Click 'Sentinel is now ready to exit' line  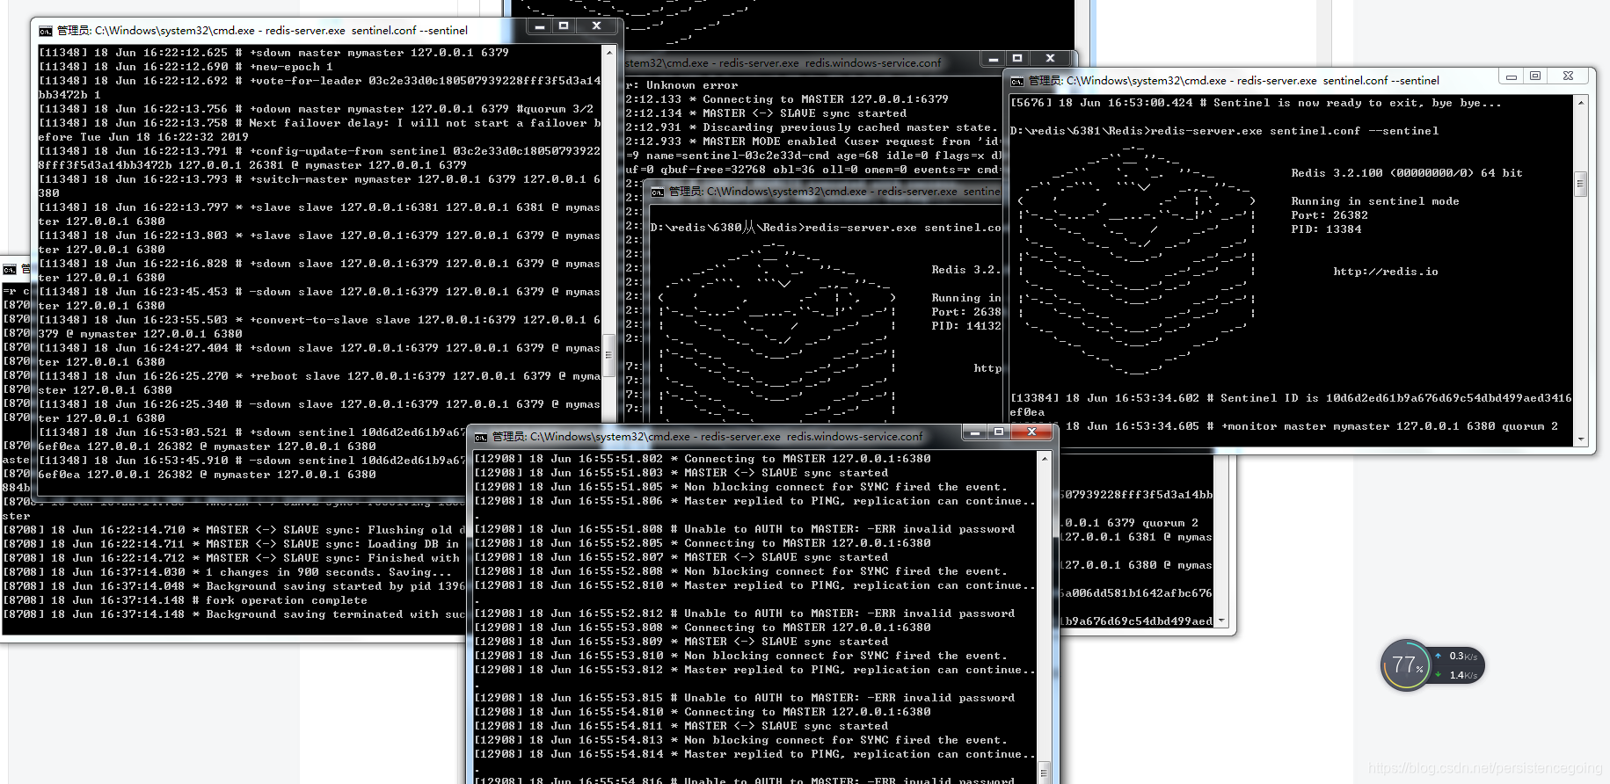coord(1256,103)
